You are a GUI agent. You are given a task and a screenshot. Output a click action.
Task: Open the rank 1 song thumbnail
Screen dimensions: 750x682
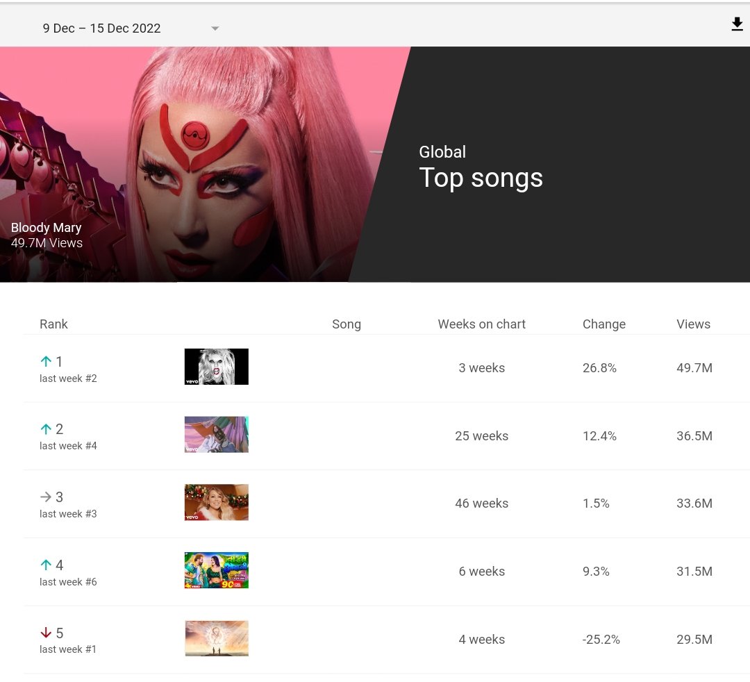(216, 366)
